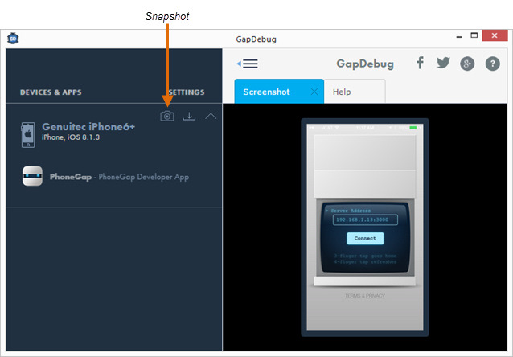Click the GapDebug heading text
The height and width of the screenshot is (357, 513).
(365, 64)
